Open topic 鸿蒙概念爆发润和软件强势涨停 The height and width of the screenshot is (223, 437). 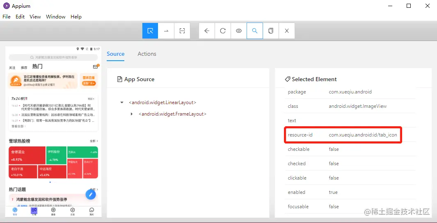[x=41, y=199]
